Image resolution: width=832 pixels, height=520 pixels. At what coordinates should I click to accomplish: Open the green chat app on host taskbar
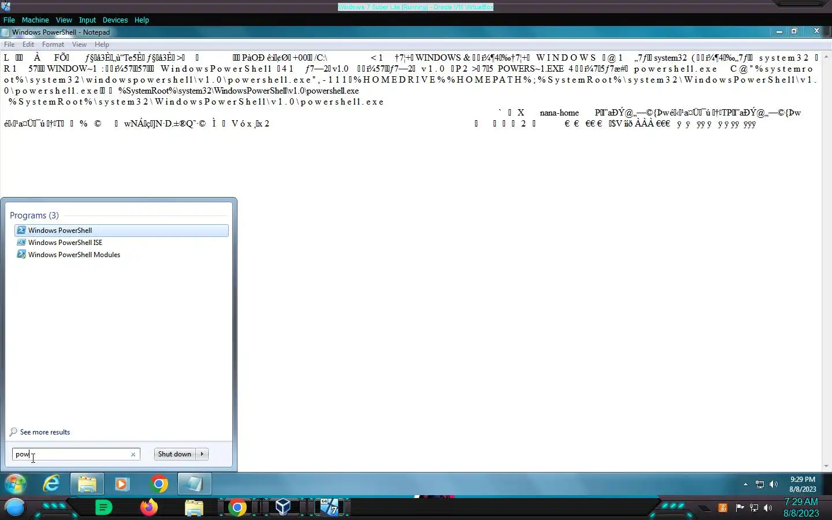pos(103,508)
